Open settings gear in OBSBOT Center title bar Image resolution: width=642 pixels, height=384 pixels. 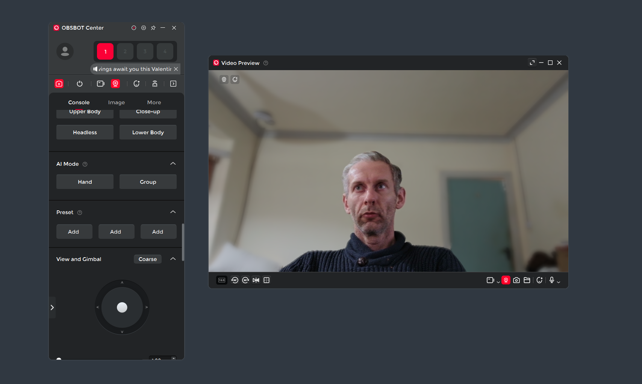pyautogui.click(x=144, y=28)
